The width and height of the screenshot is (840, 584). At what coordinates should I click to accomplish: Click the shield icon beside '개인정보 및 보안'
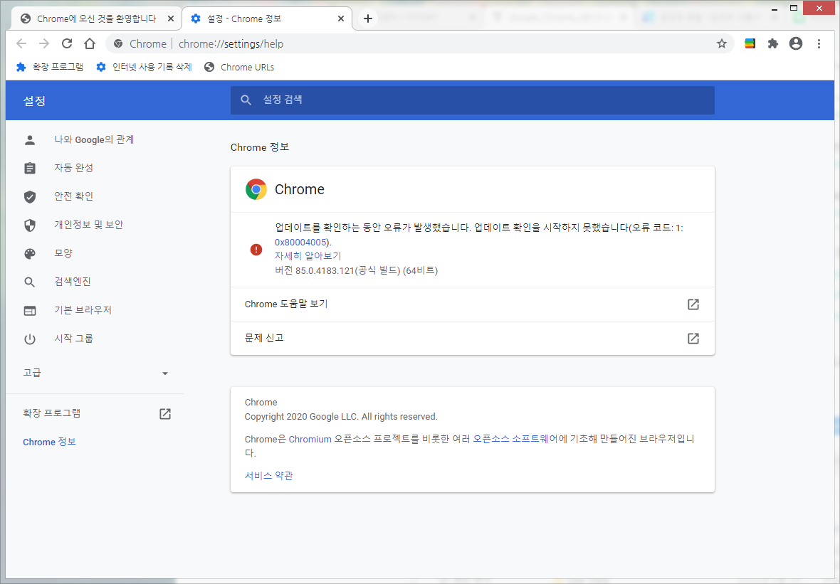tap(30, 225)
